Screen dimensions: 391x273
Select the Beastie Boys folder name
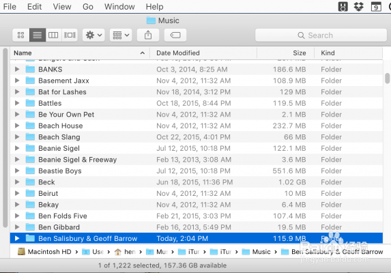pos(60,171)
